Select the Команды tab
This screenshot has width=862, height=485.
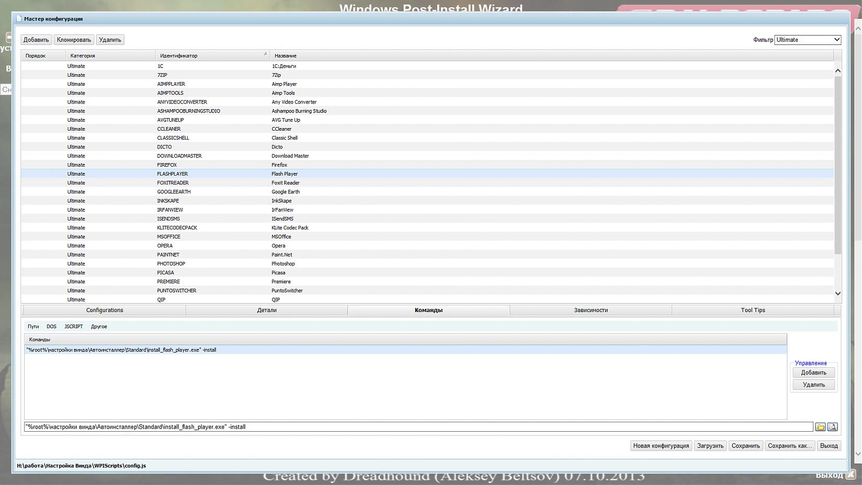(428, 310)
